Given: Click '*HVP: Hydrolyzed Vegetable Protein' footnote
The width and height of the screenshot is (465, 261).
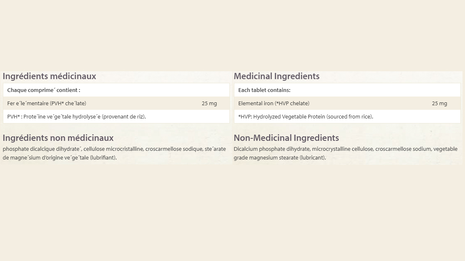Looking at the screenshot, I should click(305, 116).
